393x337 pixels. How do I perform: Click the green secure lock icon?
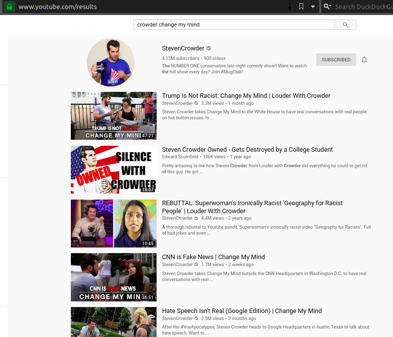(9, 6)
